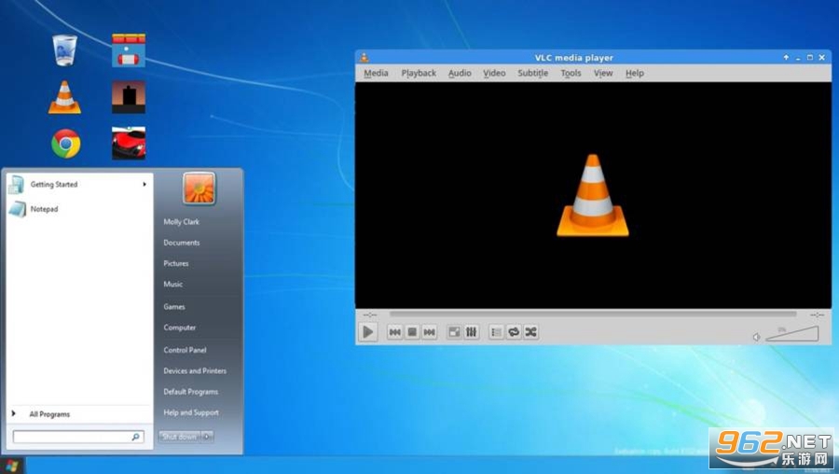Open the shut down options arrow
Screen dimensions: 839x474
point(207,437)
